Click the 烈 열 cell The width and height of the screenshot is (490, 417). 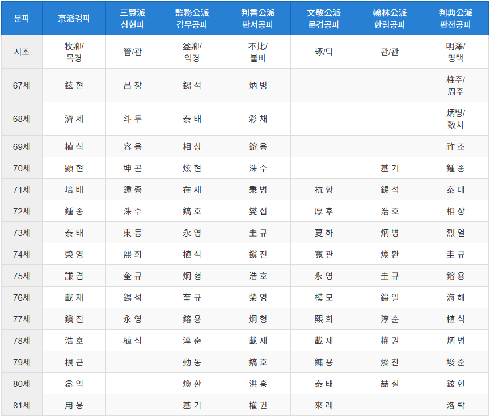click(x=455, y=233)
